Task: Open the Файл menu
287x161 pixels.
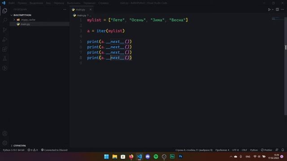Action: click(12, 3)
